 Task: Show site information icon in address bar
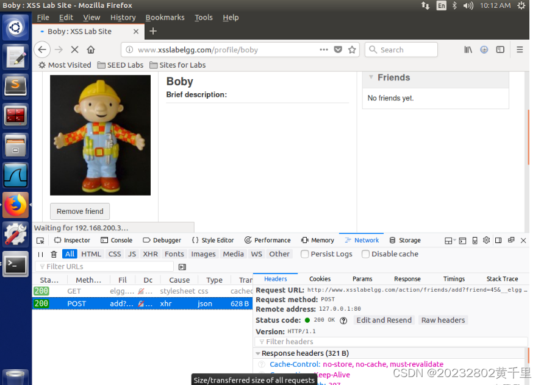129,49
